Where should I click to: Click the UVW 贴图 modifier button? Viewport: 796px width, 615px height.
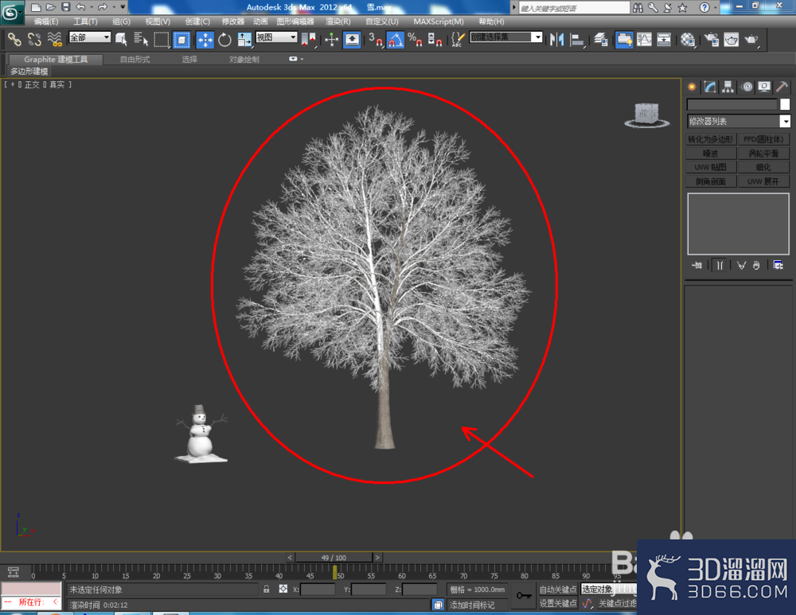tap(711, 167)
